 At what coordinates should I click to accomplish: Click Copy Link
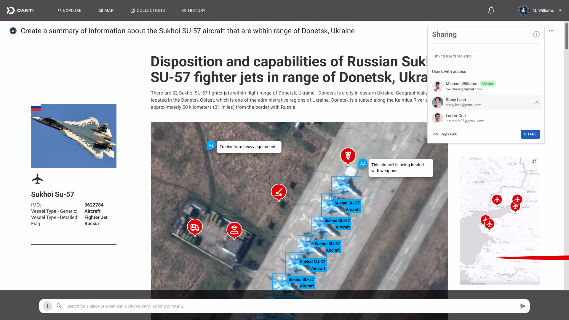[445, 134]
